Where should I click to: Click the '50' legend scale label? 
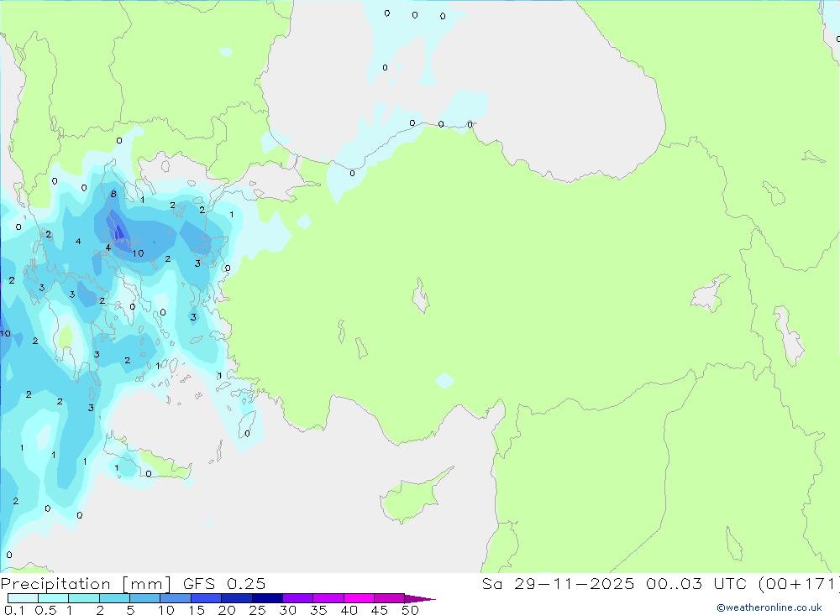[x=411, y=610]
